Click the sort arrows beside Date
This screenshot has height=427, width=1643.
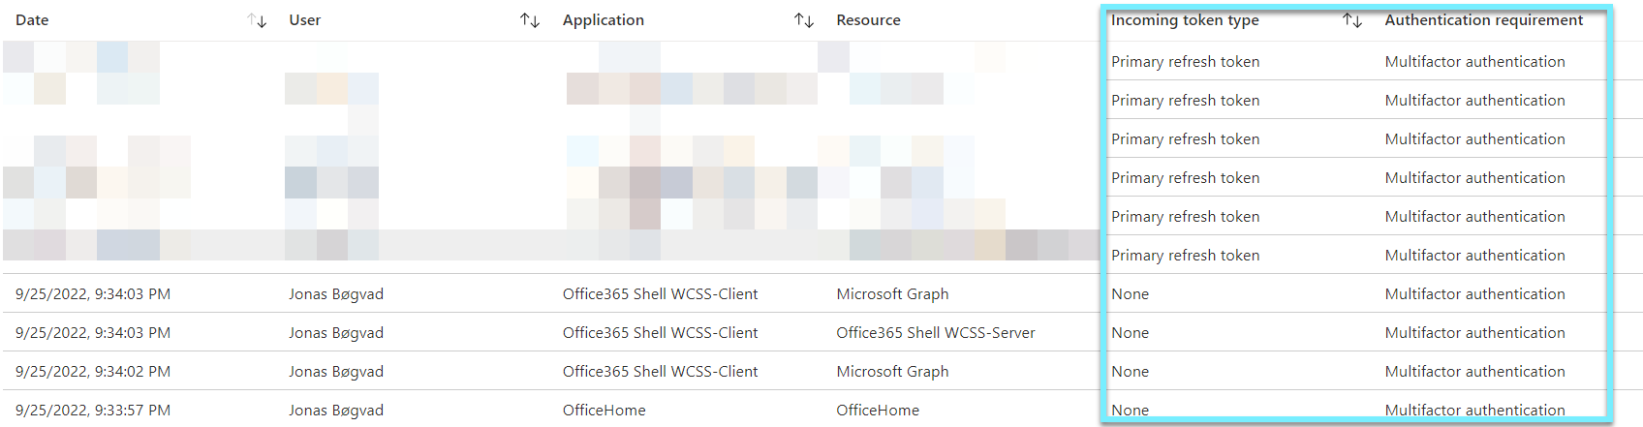(x=257, y=20)
